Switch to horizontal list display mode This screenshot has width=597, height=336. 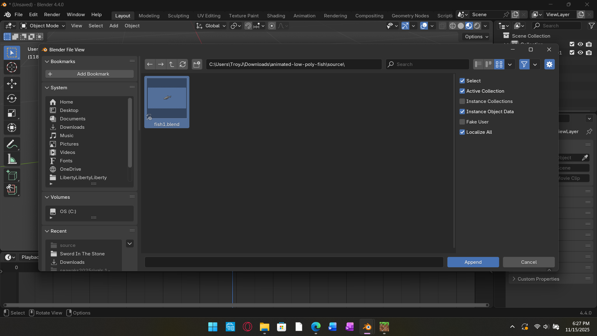point(489,64)
